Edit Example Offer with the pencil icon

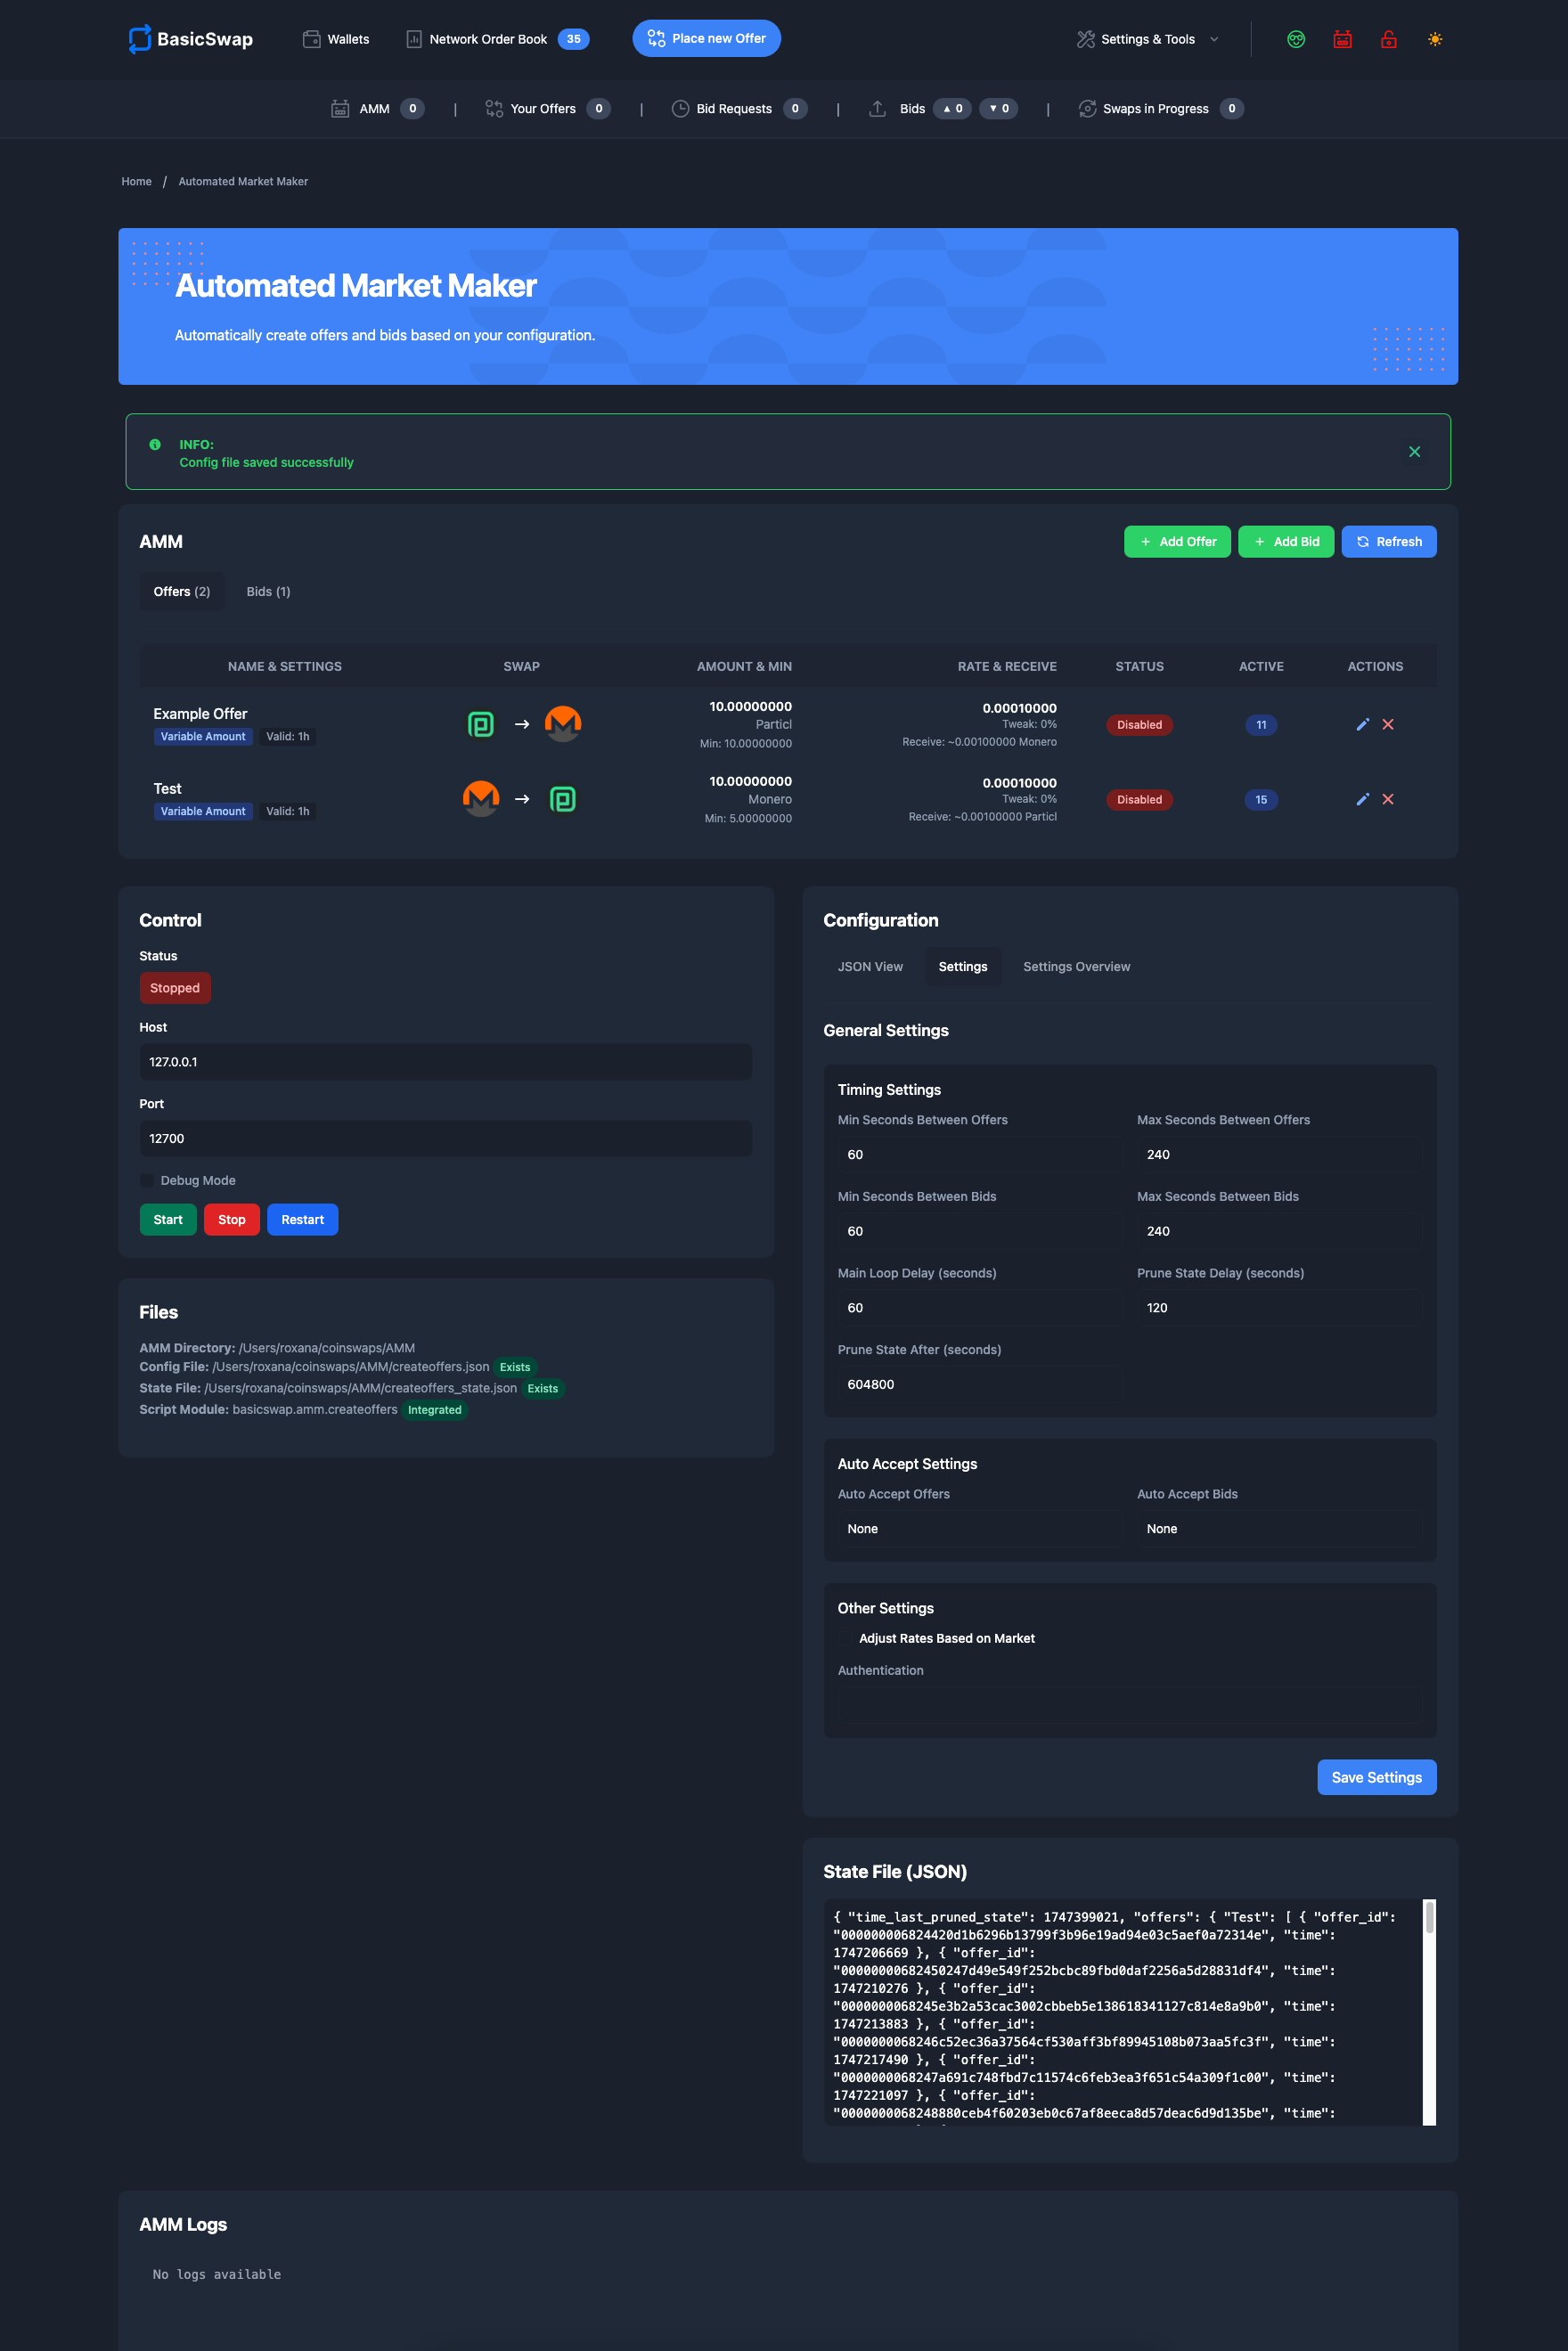click(x=1362, y=724)
